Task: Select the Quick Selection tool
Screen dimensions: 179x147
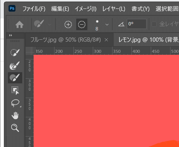Action: 15,52
